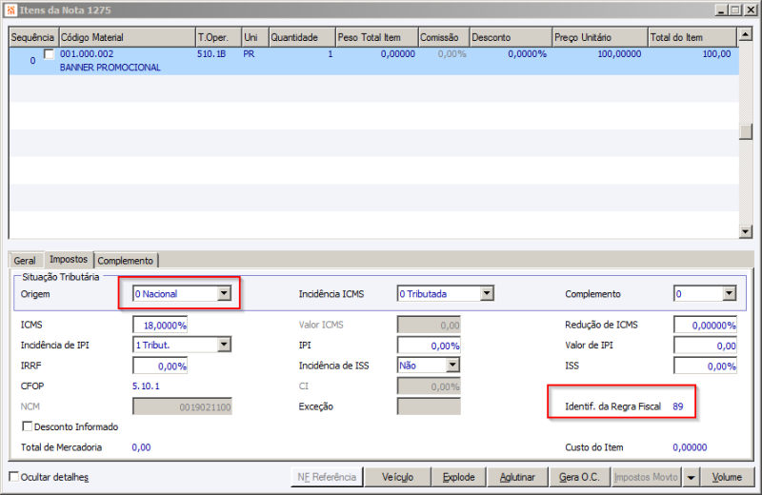This screenshot has width=762, height=495.
Task: Open the arrow menu beside Impostos Movto
Action: point(691,478)
